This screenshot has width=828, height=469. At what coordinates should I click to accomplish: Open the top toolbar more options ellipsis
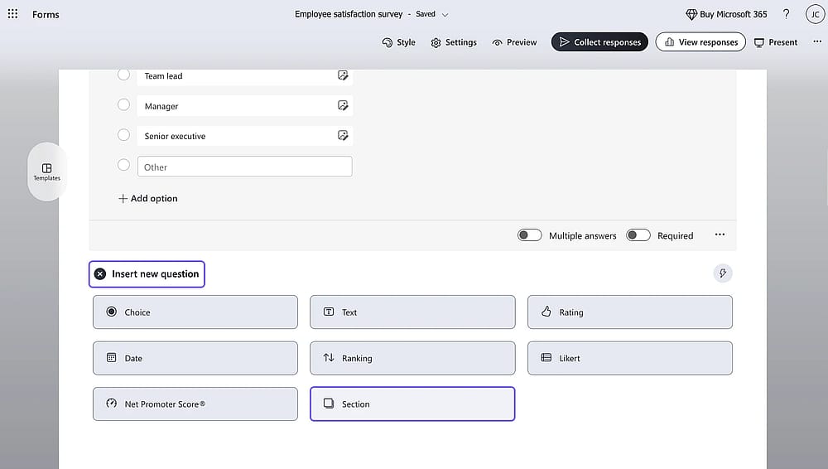tap(817, 41)
